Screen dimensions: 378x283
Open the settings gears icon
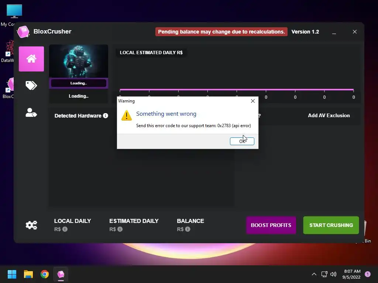tap(31, 225)
